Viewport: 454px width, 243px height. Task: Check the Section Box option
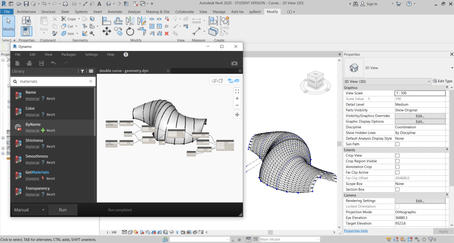(x=397, y=189)
